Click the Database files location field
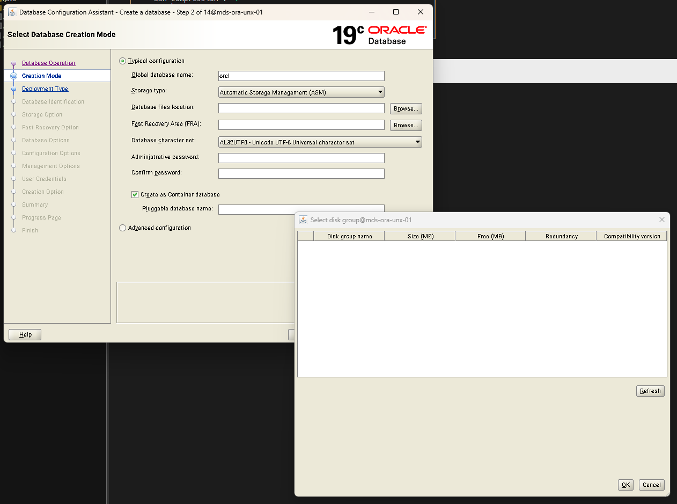Viewport: 677px width, 504px height. point(301,108)
